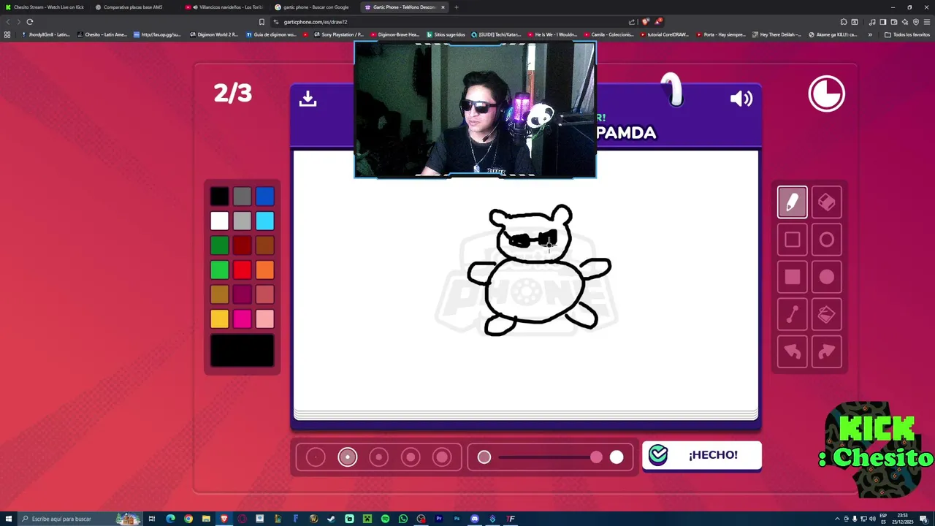Switch to Villancicos navideños tab
Image resolution: width=935 pixels, height=526 pixels.
[x=223, y=7]
